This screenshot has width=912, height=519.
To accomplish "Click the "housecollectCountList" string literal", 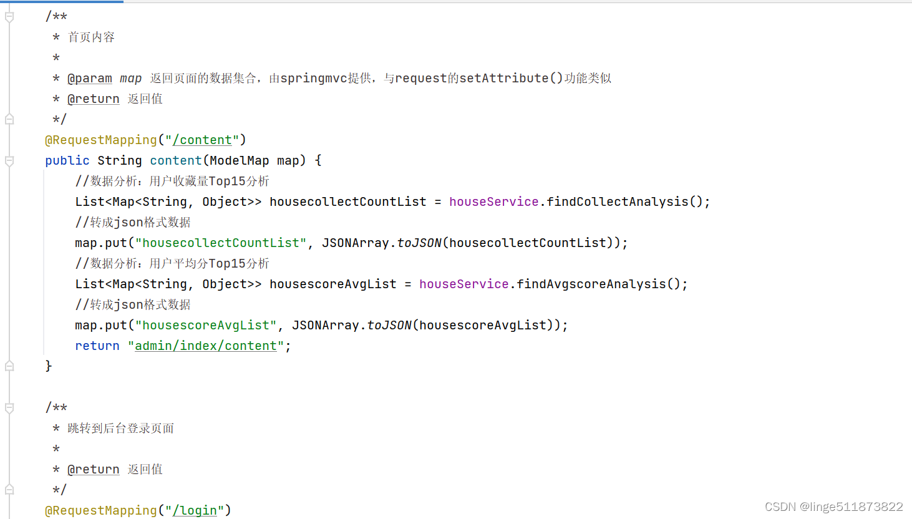I will [x=221, y=243].
